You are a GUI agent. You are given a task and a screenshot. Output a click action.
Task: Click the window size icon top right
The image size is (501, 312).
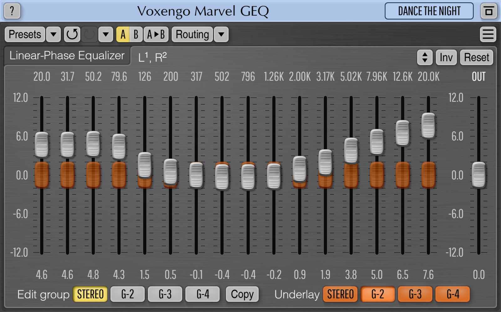pos(488,11)
